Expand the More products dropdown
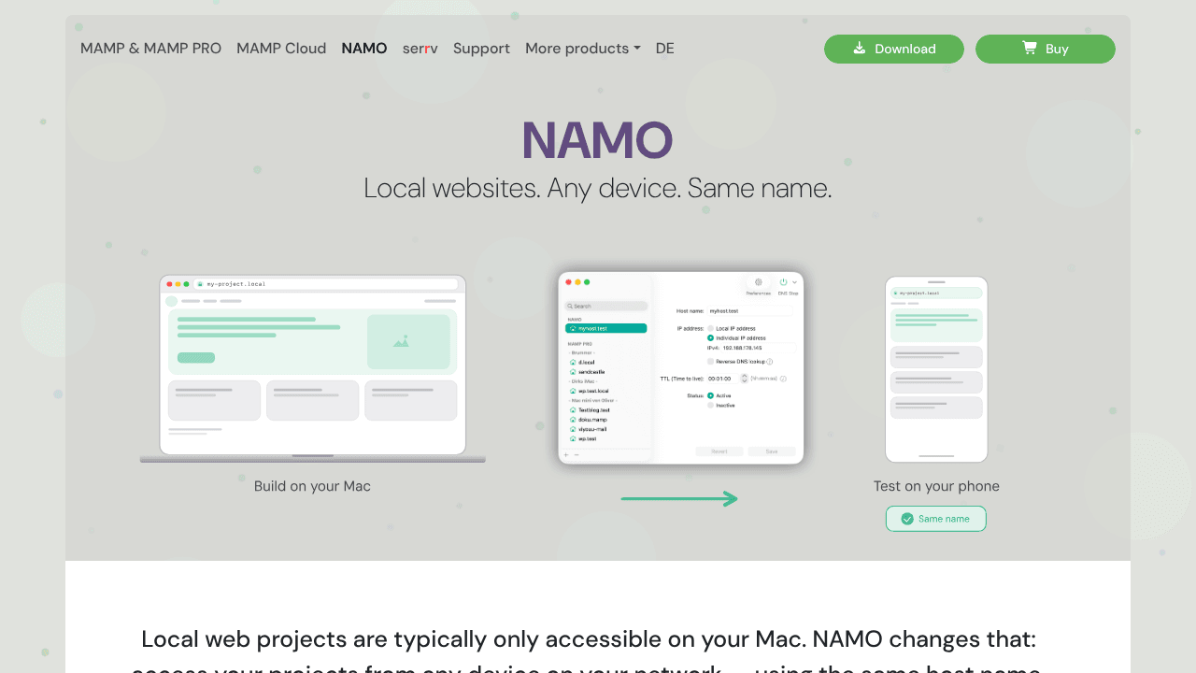Screen dimensions: 1196x673 pyautogui.click(x=583, y=49)
